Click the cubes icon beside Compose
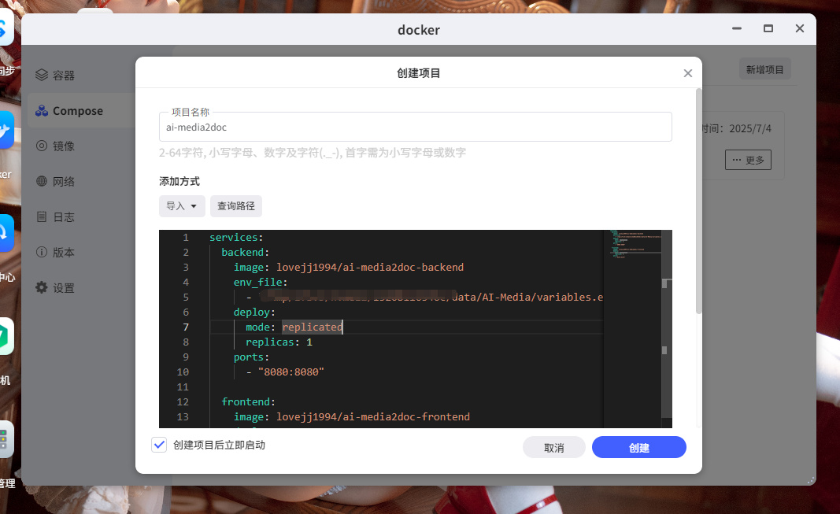 (x=42, y=111)
